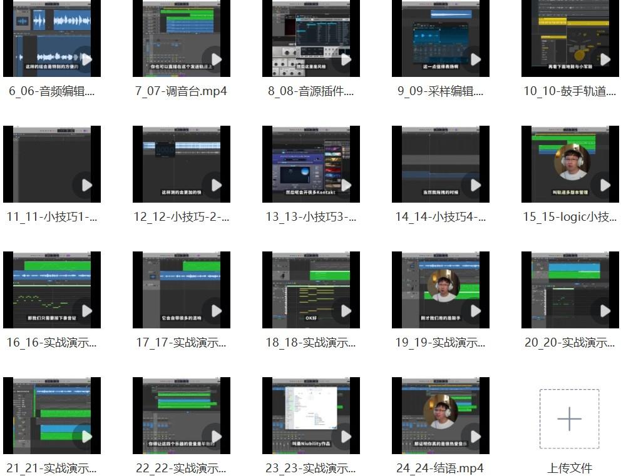Click the 19_19-实战演示 file name
The width and height of the screenshot is (621, 476).
[x=440, y=343]
